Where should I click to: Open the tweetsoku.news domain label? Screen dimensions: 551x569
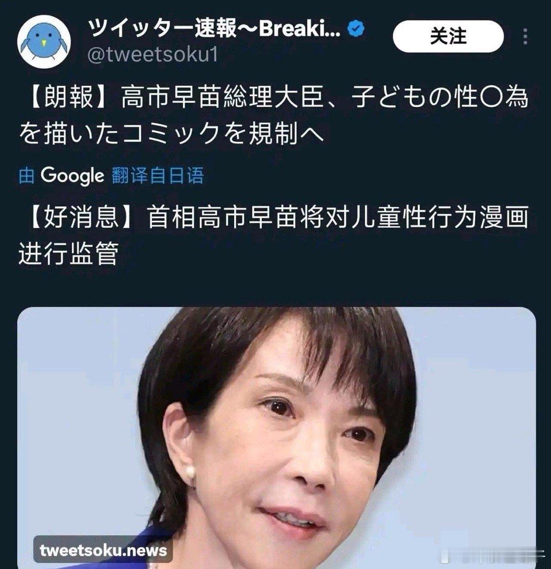point(103,550)
